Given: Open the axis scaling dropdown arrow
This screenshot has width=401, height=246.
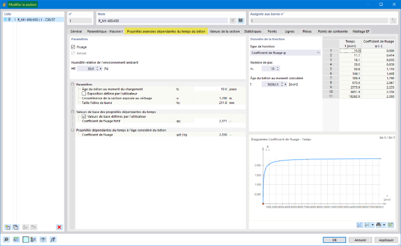Looking at the screenshot, I should (x=373, y=225).
